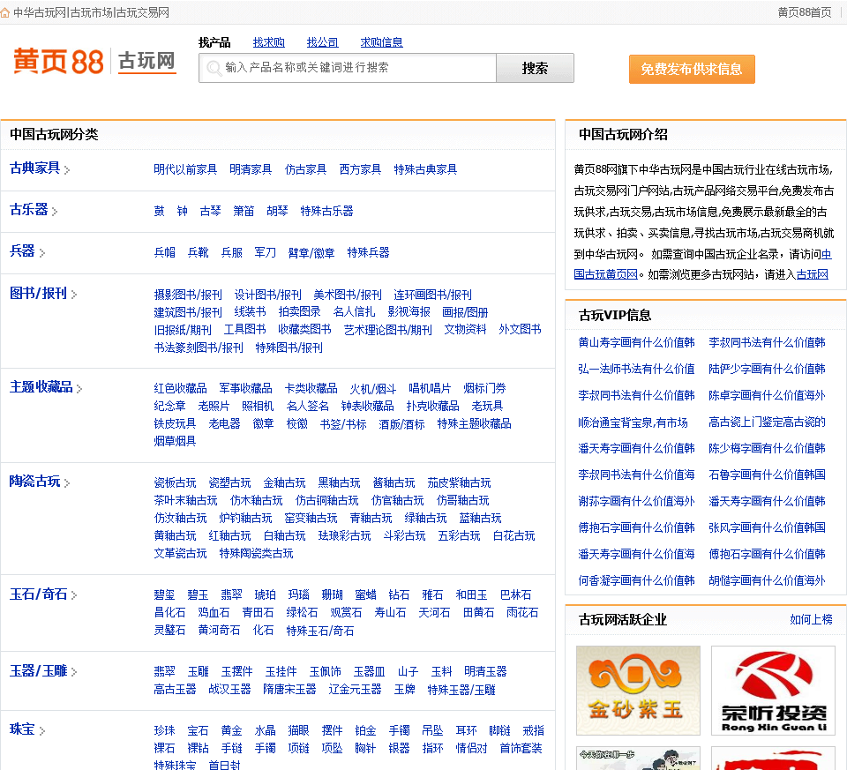The width and height of the screenshot is (847, 770).
Task: Click the magnifier icon in the search box
Action: coord(214,68)
